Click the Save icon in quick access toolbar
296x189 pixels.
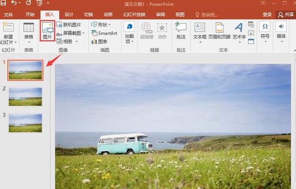pos(5,3)
